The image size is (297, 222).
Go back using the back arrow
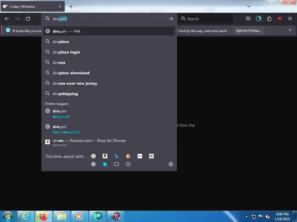point(7,19)
